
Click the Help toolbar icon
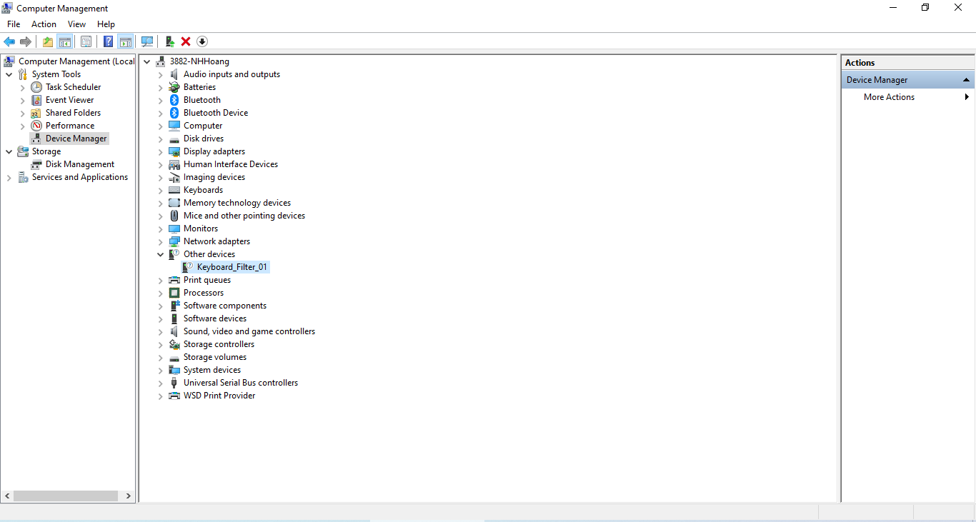[x=108, y=41]
